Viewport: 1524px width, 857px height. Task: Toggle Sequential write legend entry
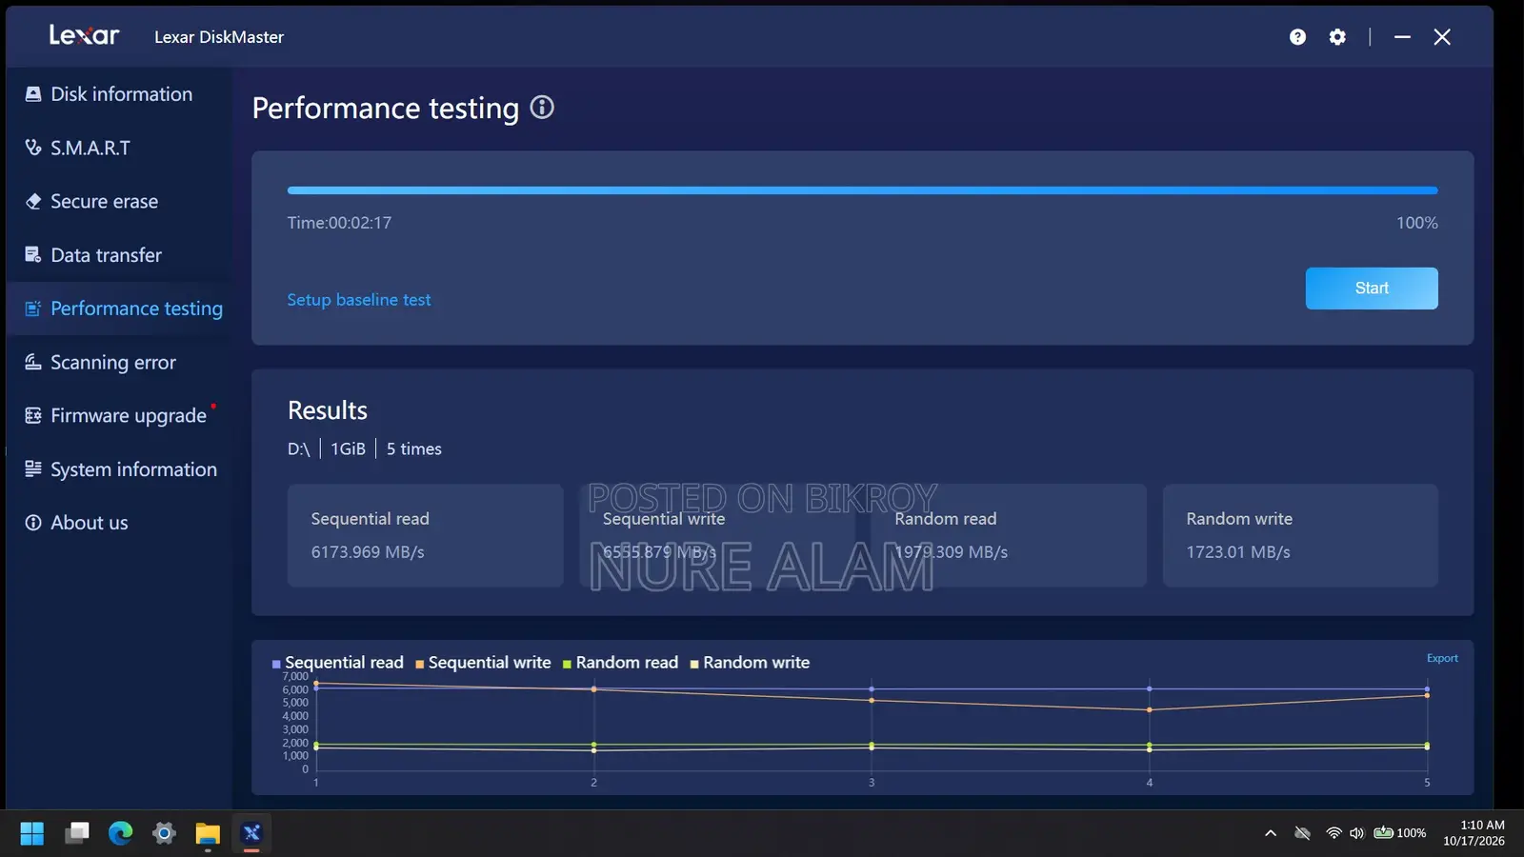(483, 663)
